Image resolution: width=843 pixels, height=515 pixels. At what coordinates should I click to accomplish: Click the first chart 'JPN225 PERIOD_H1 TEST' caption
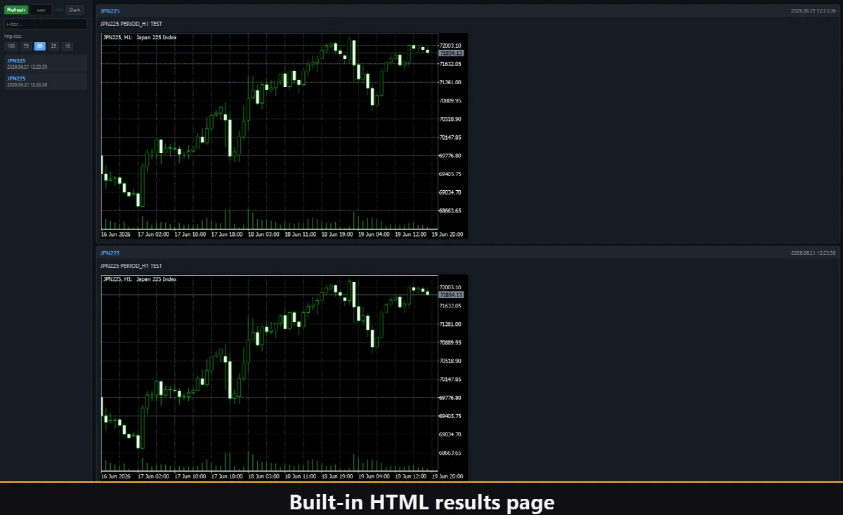pyautogui.click(x=131, y=24)
